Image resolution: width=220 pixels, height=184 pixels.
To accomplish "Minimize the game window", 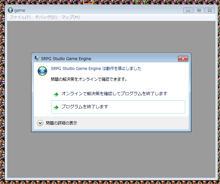I will pyautogui.click(x=188, y=10).
